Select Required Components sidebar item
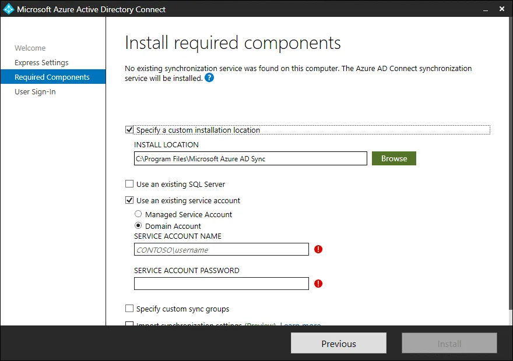Viewport: 513px width, 361px height. tap(52, 77)
